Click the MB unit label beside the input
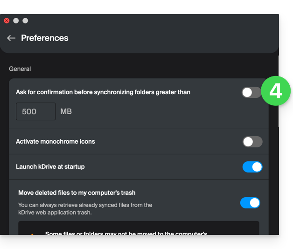The image size is (293, 249). click(x=66, y=111)
